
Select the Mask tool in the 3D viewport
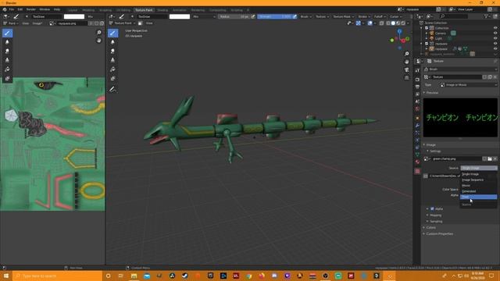[112, 78]
